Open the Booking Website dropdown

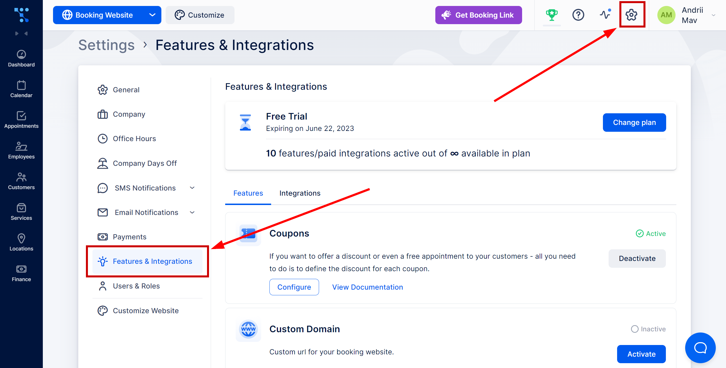coord(107,15)
